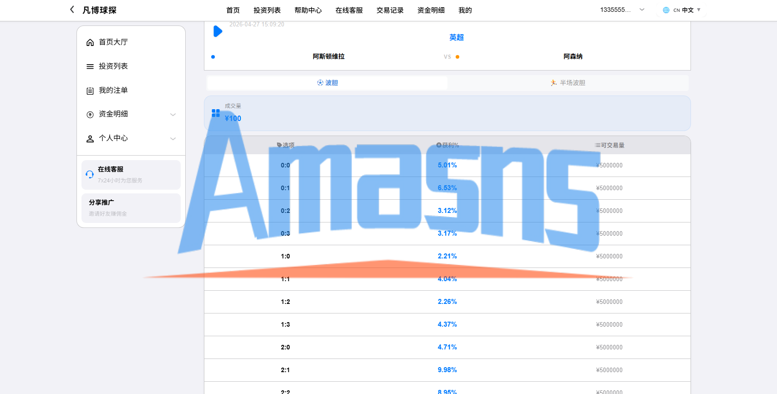This screenshot has height=394, width=777.
Task: Click team name 阿斯顿维拉
Action: (329, 56)
